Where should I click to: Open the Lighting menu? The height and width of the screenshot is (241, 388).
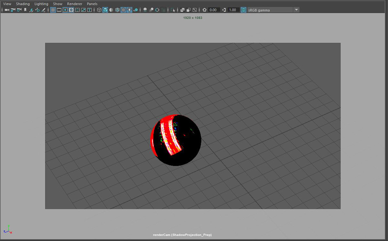click(41, 4)
